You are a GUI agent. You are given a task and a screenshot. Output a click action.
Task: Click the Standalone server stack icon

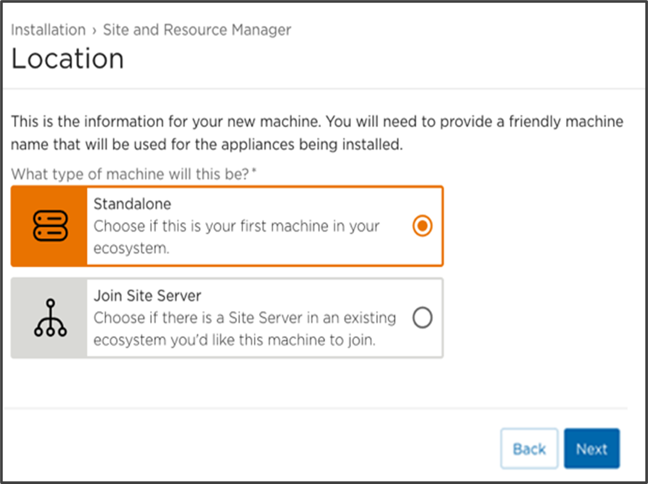pos(49,226)
